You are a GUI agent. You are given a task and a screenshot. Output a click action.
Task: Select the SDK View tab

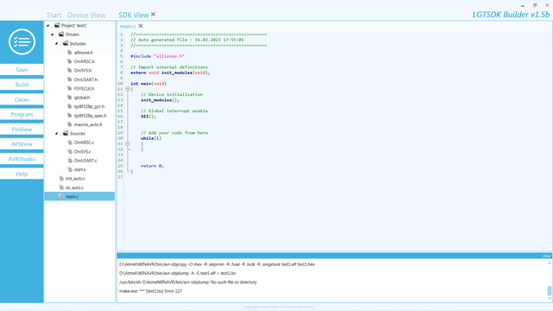pyautogui.click(x=133, y=16)
